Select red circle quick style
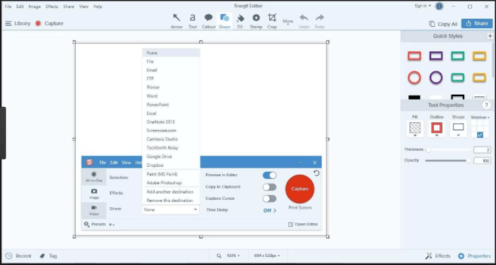Viewport: 496px width, 265px height. [414, 77]
